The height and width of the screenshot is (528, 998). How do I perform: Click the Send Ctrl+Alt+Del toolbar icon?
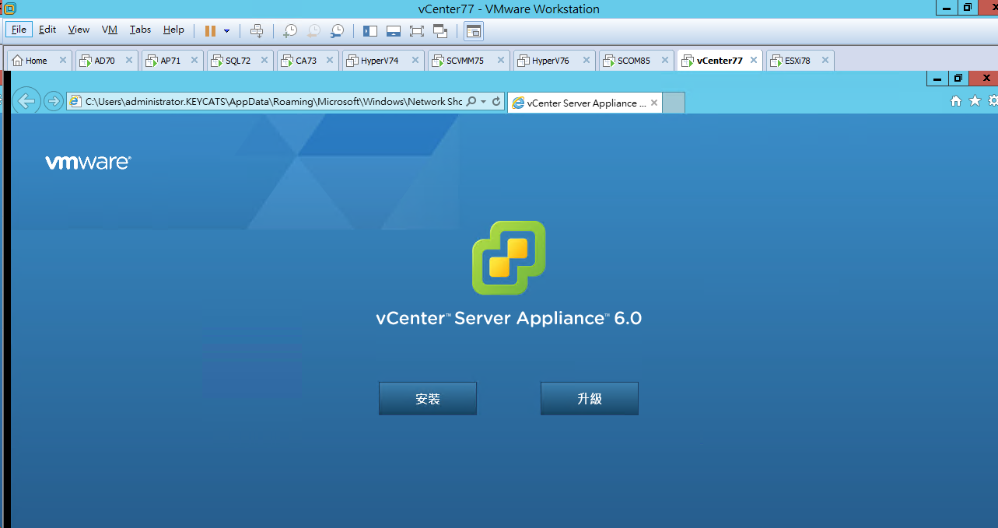pos(257,31)
